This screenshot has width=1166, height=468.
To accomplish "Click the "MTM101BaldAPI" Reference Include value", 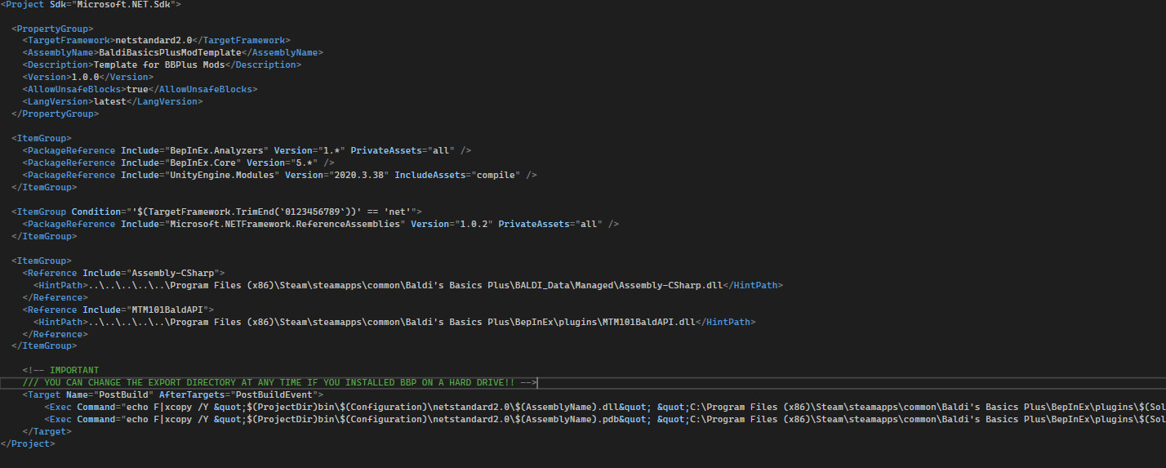I will click(x=170, y=310).
